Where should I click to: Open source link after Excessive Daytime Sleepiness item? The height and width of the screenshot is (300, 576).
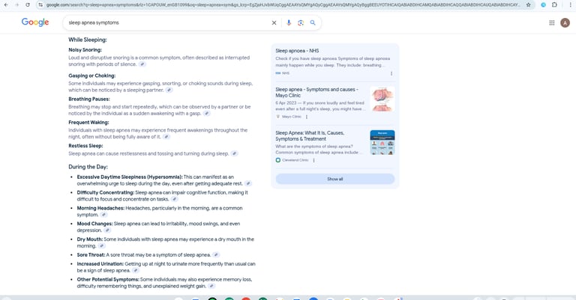tap(248, 184)
